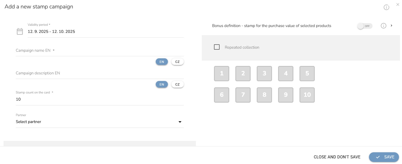This screenshot has width=402, height=164.
Task: Select EN tab for Campaign description
Action: [x=162, y=84]
